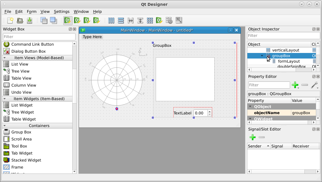Viewport: 322px width, 182px height.
Task: Collapse the groupBox node in Object Inspector
Action: pos(262,56)
